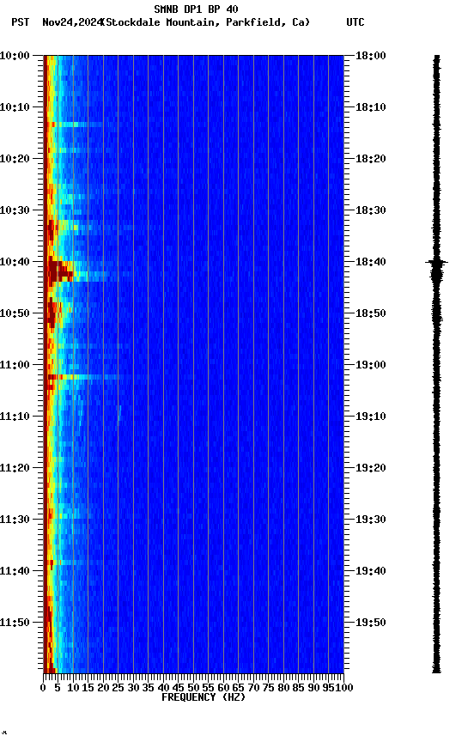Click the '19:10' UTC time label
Screen dimensions: 474x742
click(x=371, y=417)
